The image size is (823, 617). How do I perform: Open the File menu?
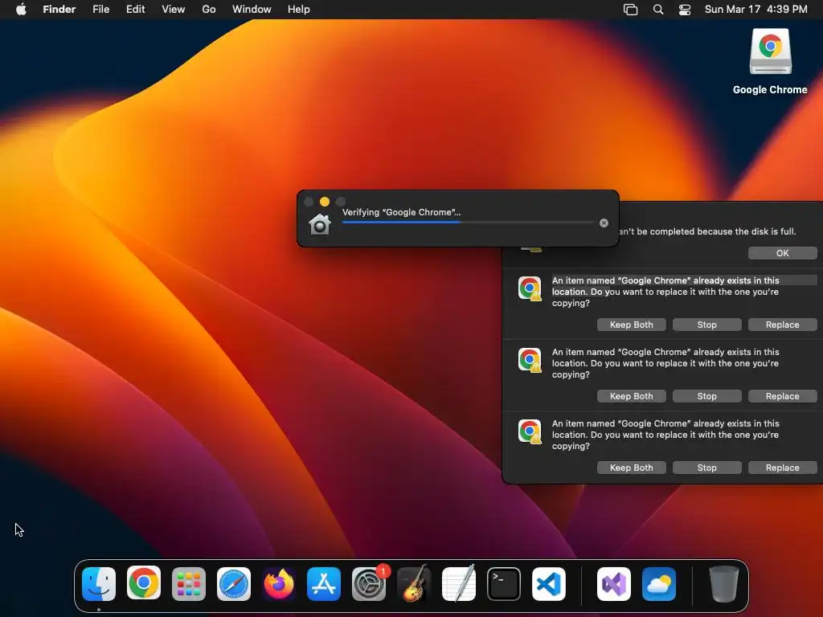pos(100,10)
